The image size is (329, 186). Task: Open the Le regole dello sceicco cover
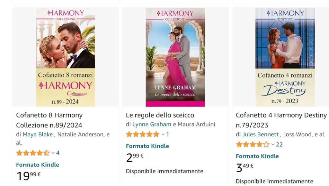pos(175,57)
